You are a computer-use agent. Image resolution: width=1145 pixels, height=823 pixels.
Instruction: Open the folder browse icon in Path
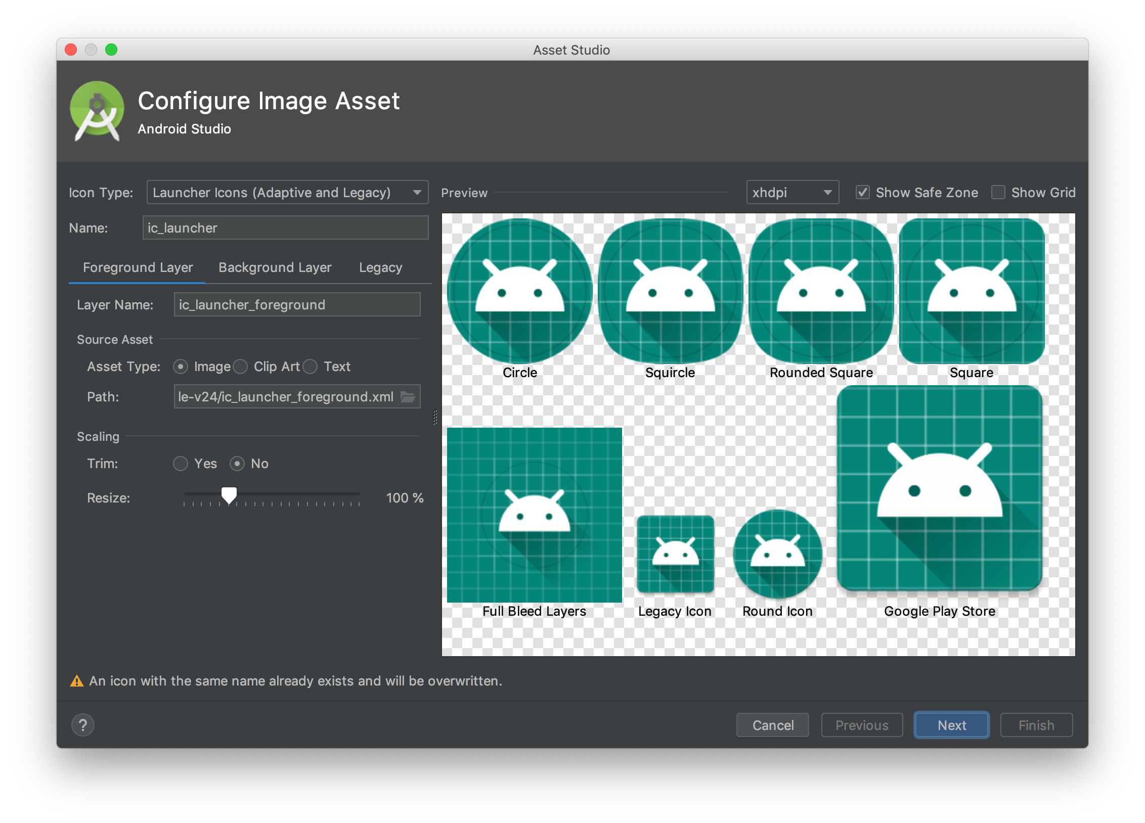tap(408, 397)
